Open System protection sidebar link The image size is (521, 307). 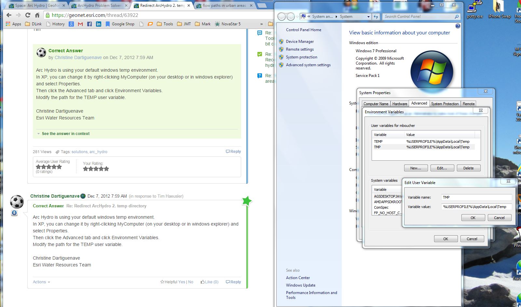point(301,57)
